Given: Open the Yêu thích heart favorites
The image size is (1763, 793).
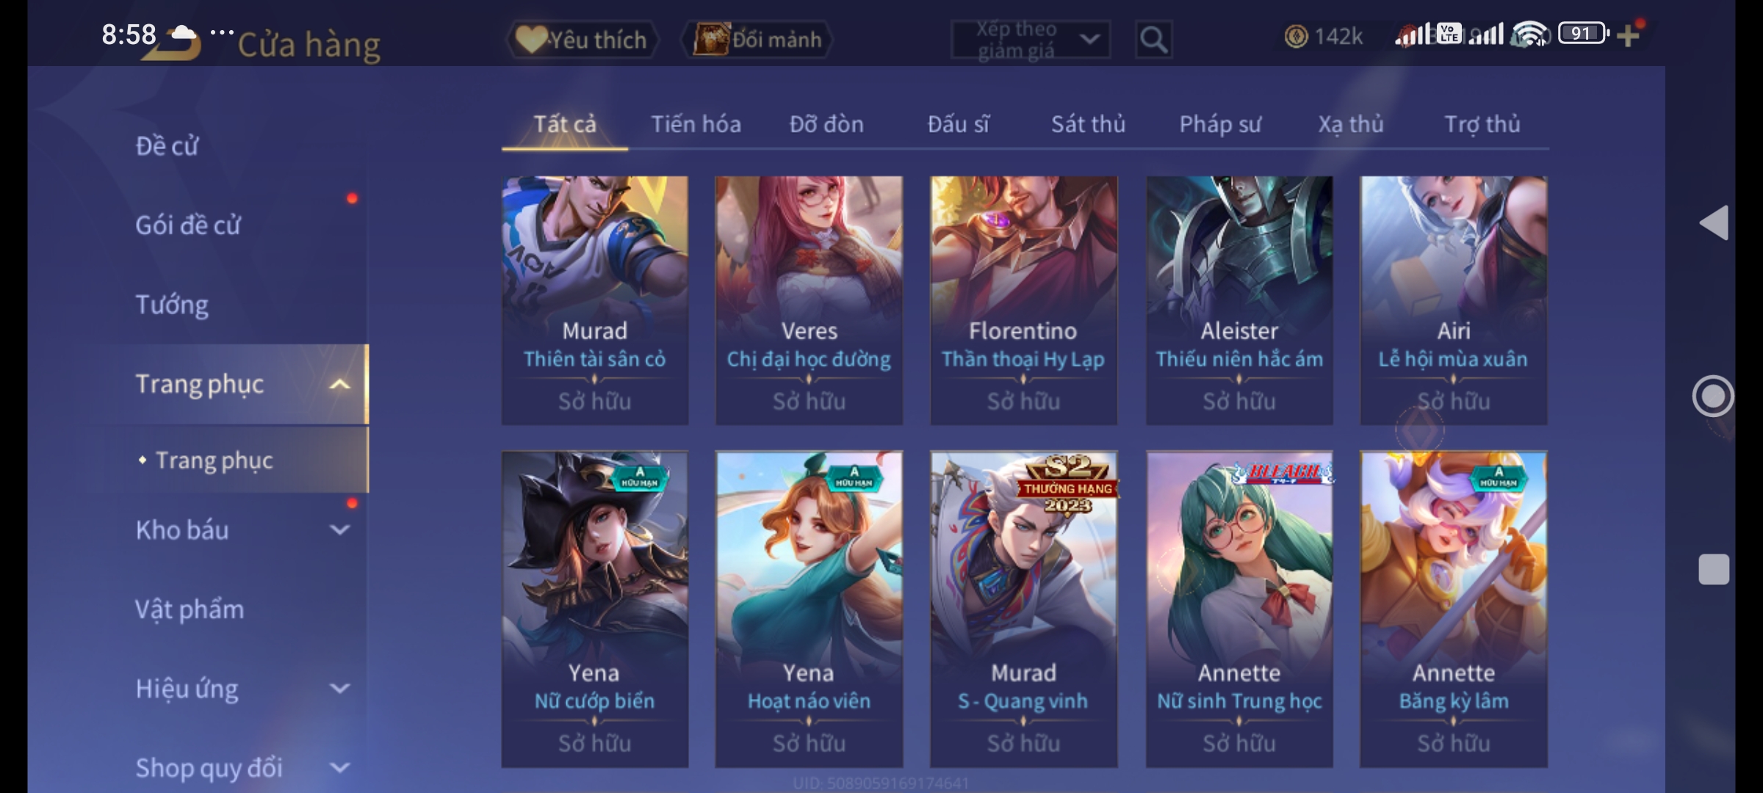Looking at the screenshot, I should pyautogui.click(x=582, y=40).
